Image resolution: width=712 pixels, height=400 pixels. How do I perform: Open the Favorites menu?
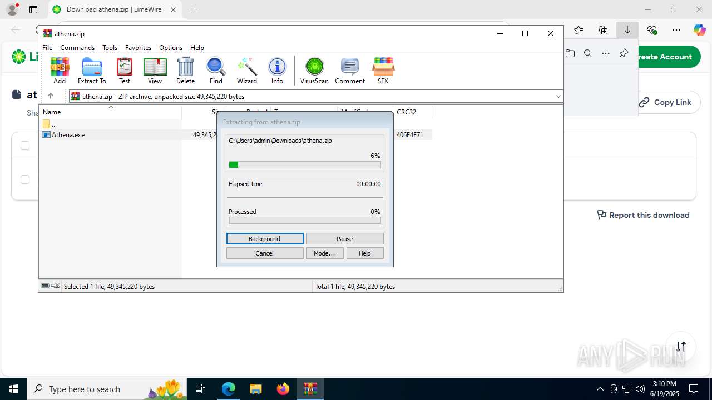[138, 48]
